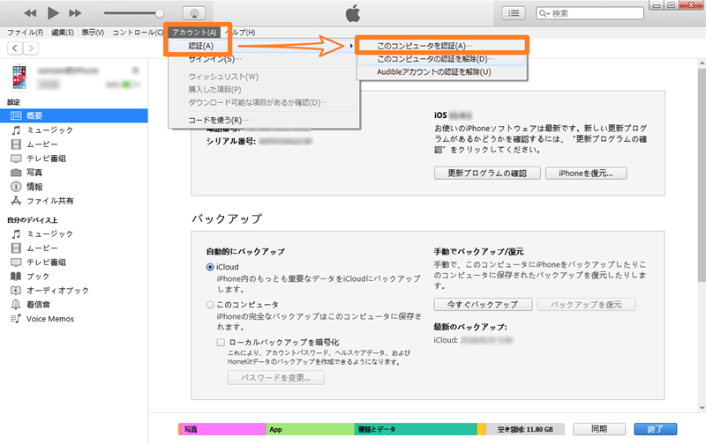706x444 pixels.
Task: Open the 編集(E) menu
Action: coord(62,33)
